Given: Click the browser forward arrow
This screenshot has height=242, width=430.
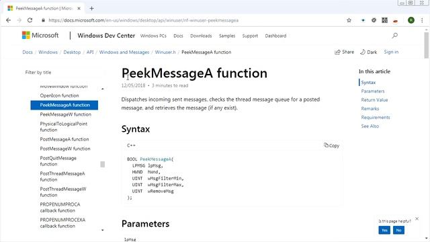Looking at the screenshot, I should click(x=19, y=20).
